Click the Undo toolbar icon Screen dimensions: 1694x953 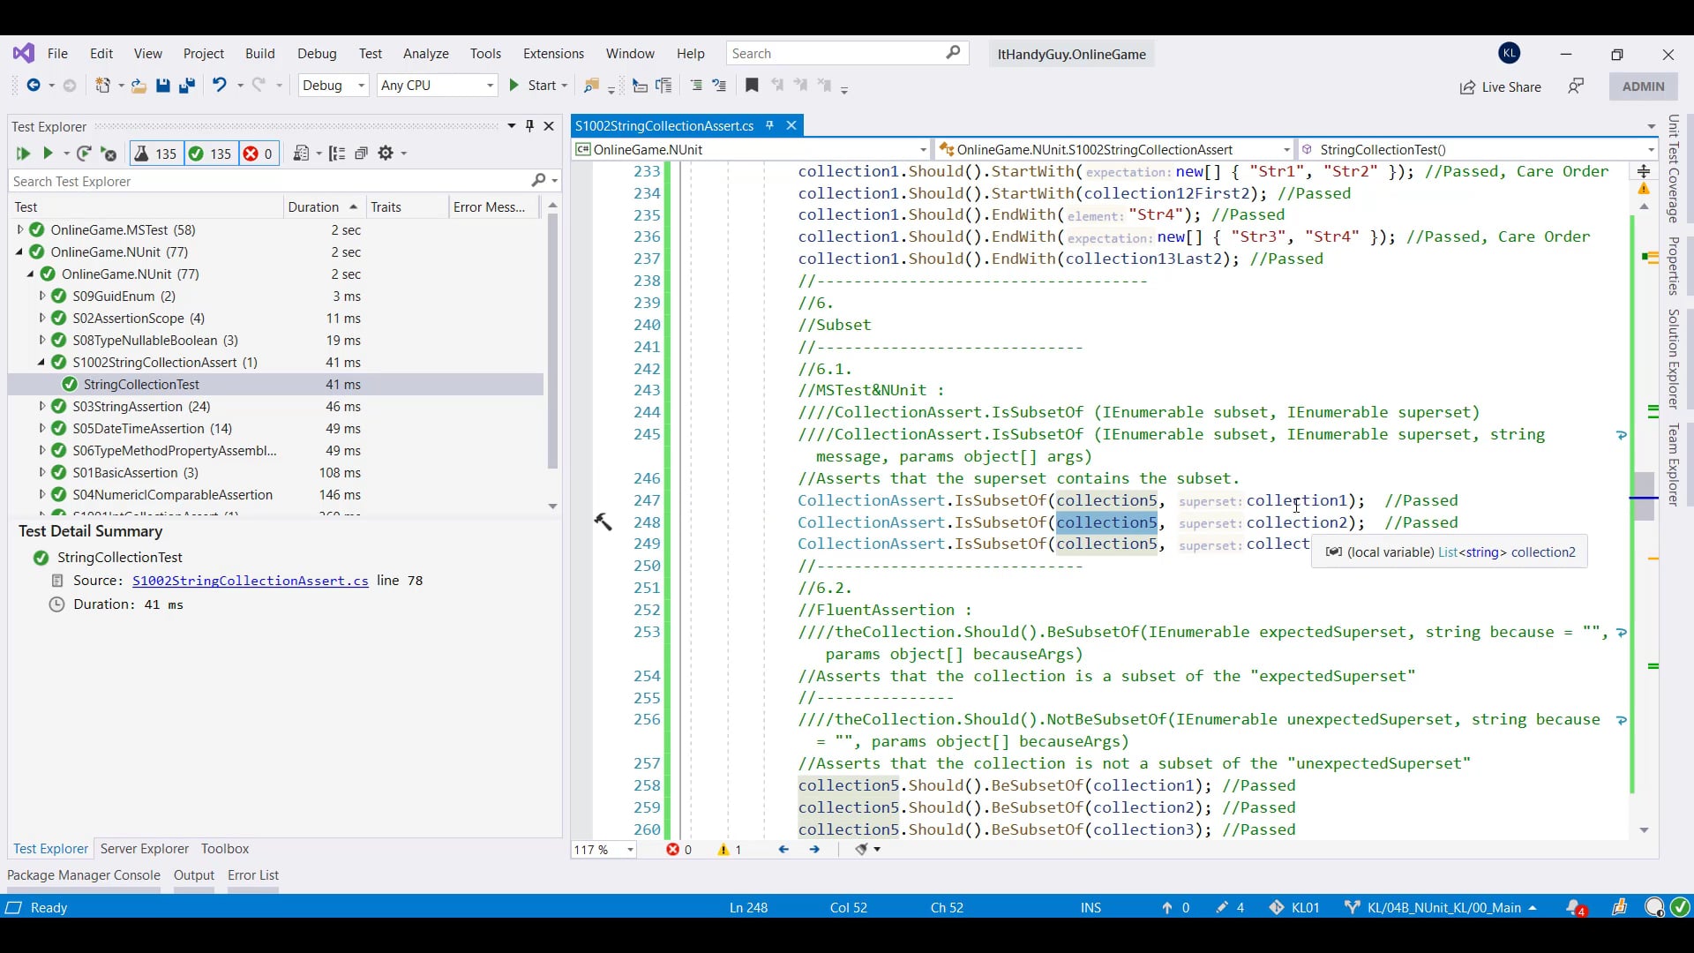(x=219, y=86)
